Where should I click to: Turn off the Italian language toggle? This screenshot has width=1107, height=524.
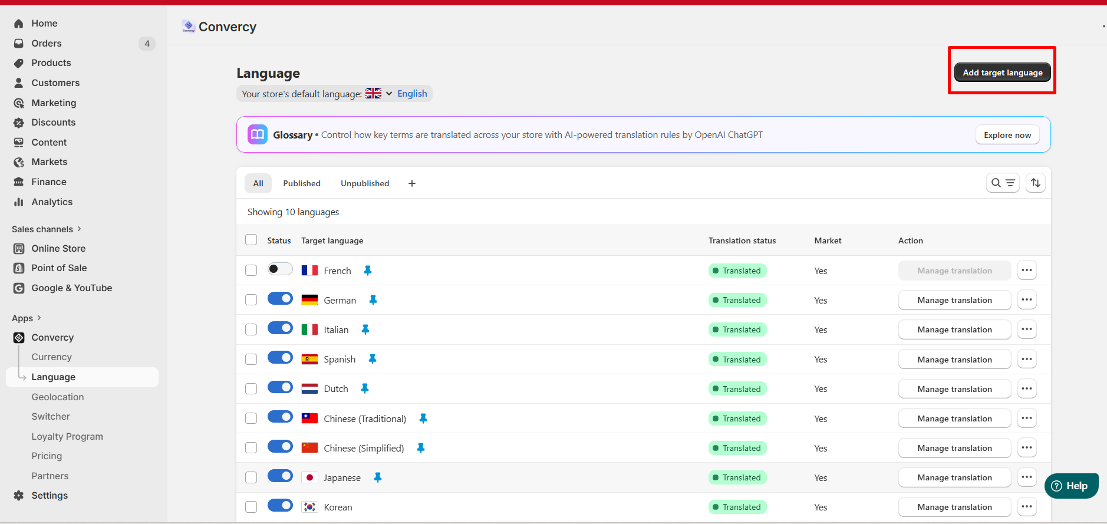click(x=280, y=328)
